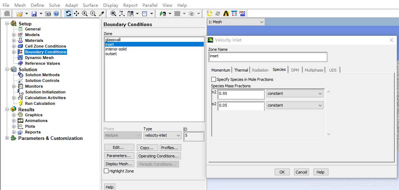Select the Pan move tool
The width and height of the screenshot is (399, 190).
76,14
